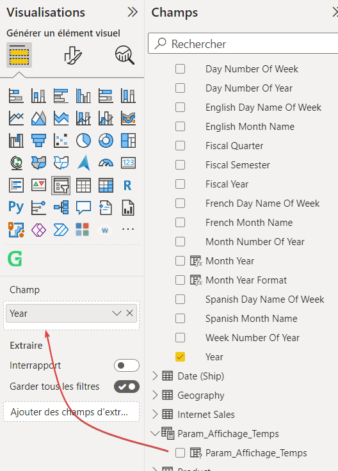Choose the matrix visual
338x471 pixels.
tap(106, 185)
